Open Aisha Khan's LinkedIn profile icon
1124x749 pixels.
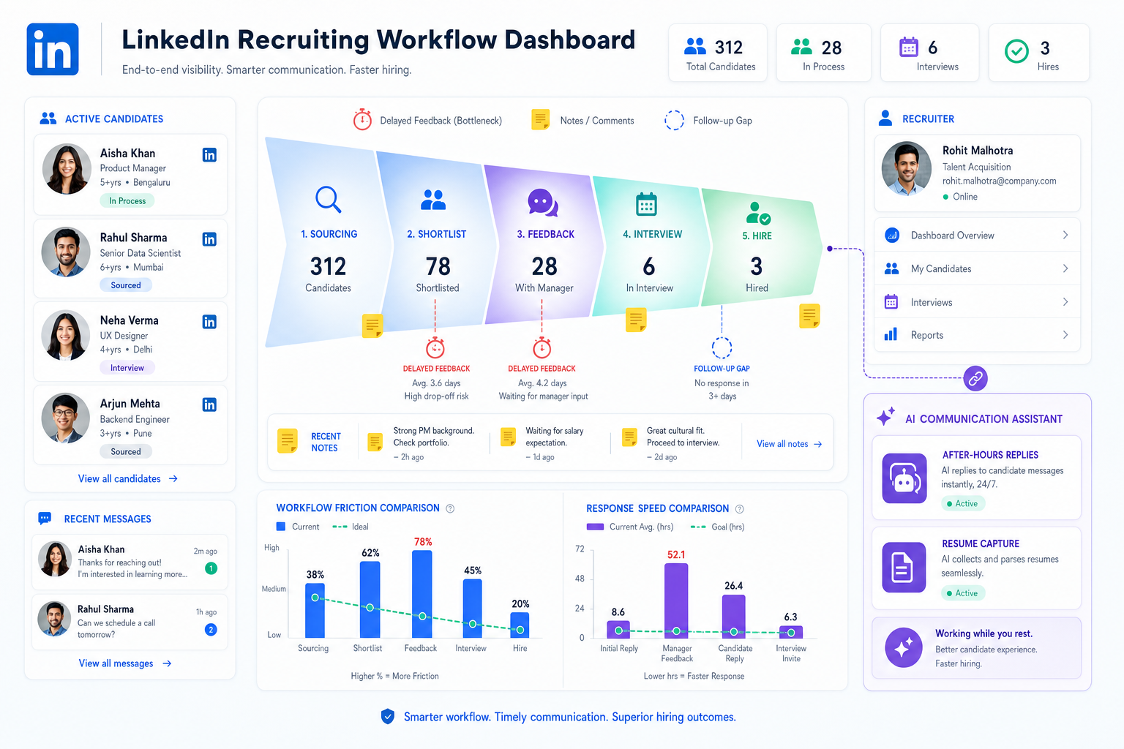(x=209, y=155)
